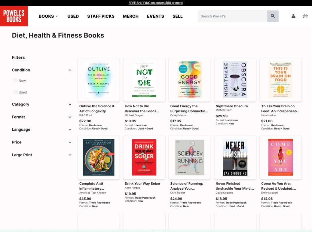
Task: Open the Nightmare Obscura book cover
Action: [x=235, y=80]
